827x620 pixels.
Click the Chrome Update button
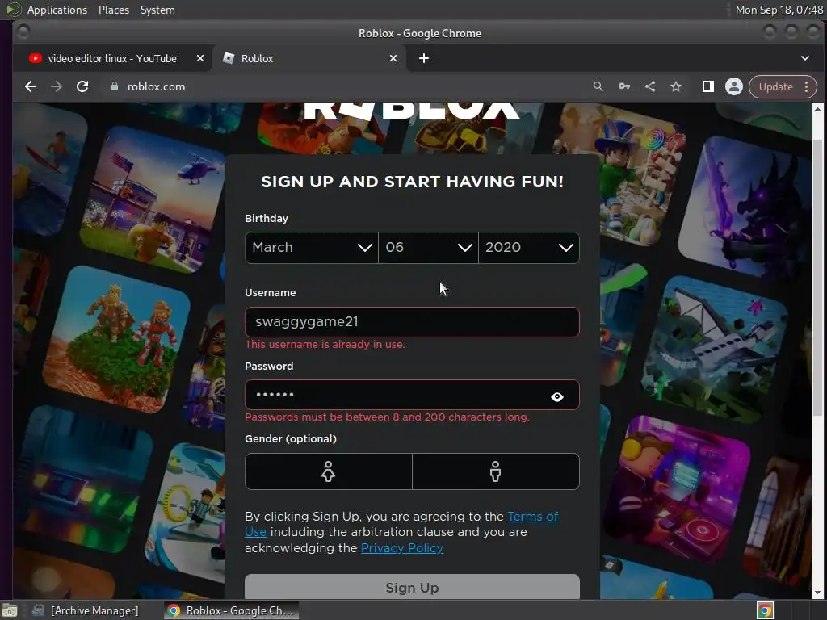775,86
